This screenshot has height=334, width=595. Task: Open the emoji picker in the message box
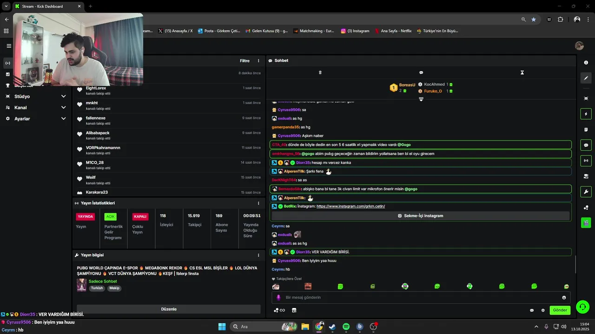coord(564,297)
